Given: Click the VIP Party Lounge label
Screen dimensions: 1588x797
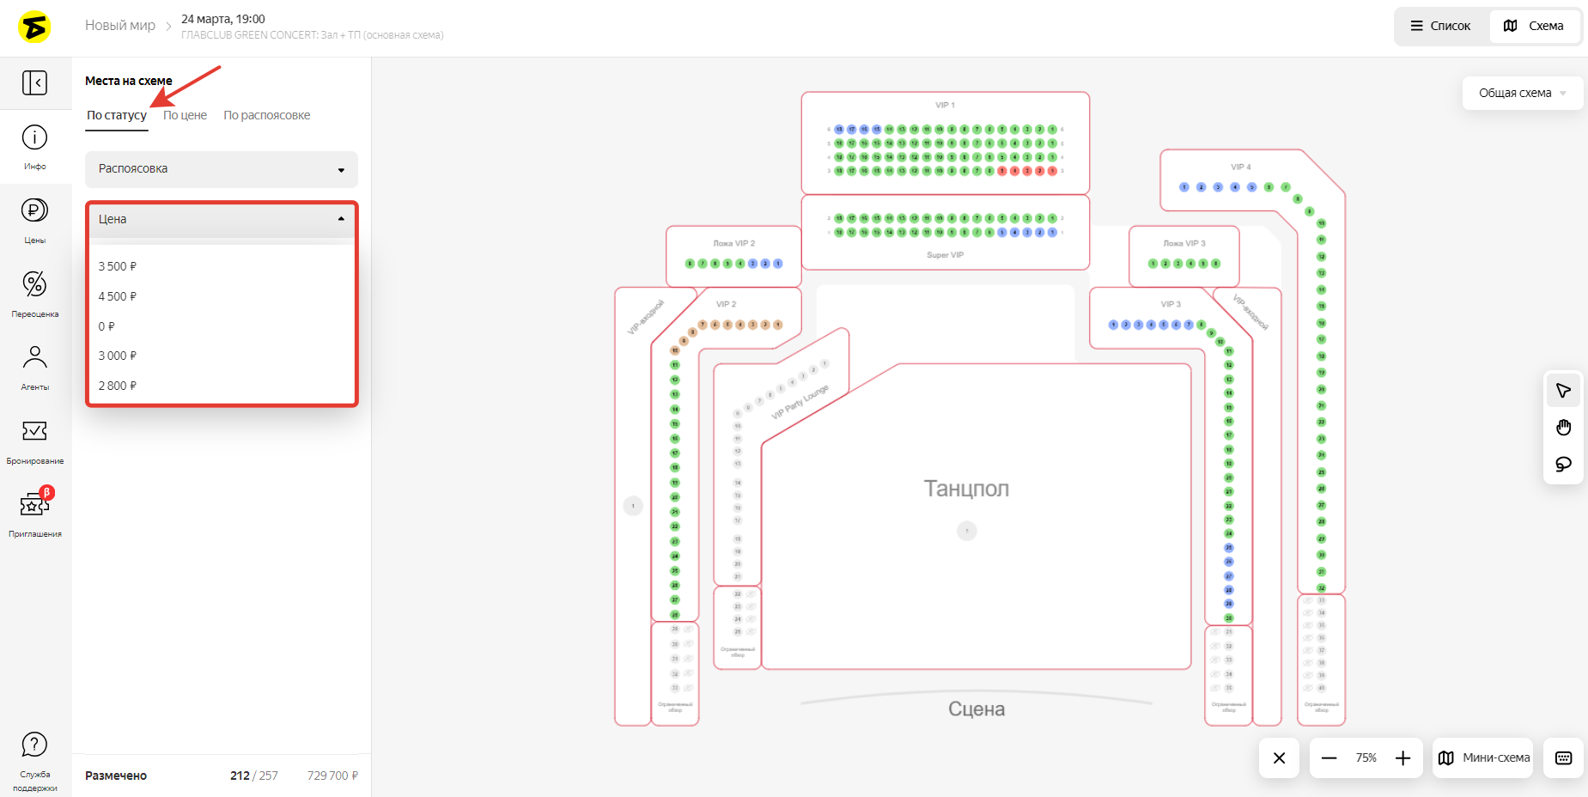Looking at the screenshot, I should tap(800, 402).
